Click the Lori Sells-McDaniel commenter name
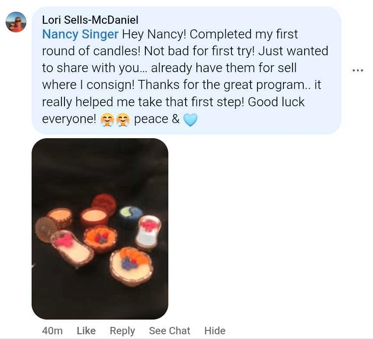This screenshot has height=339, width=373. pos(90,20)
